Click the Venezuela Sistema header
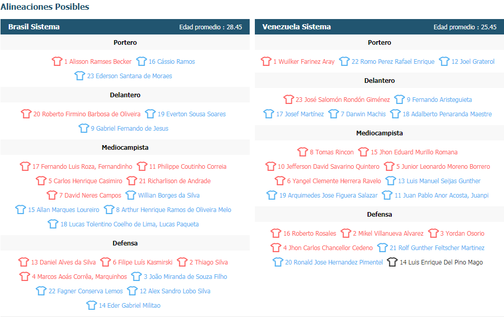The image size is (504, 317). [297, 27]
